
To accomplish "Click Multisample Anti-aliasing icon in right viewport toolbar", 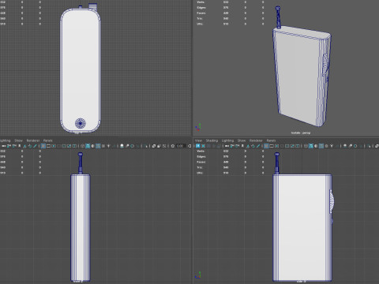I will [355, 146].
